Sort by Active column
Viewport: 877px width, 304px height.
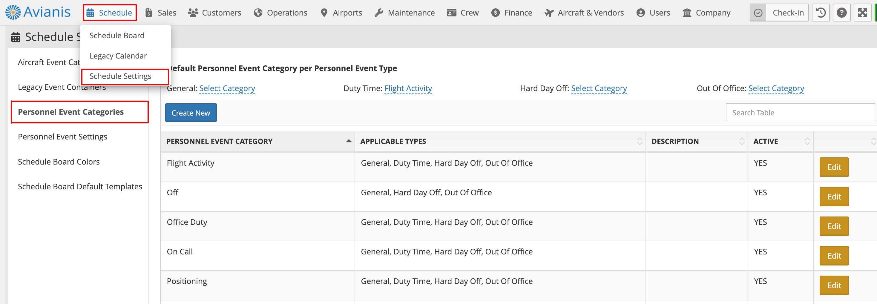[x=781, y=141]
